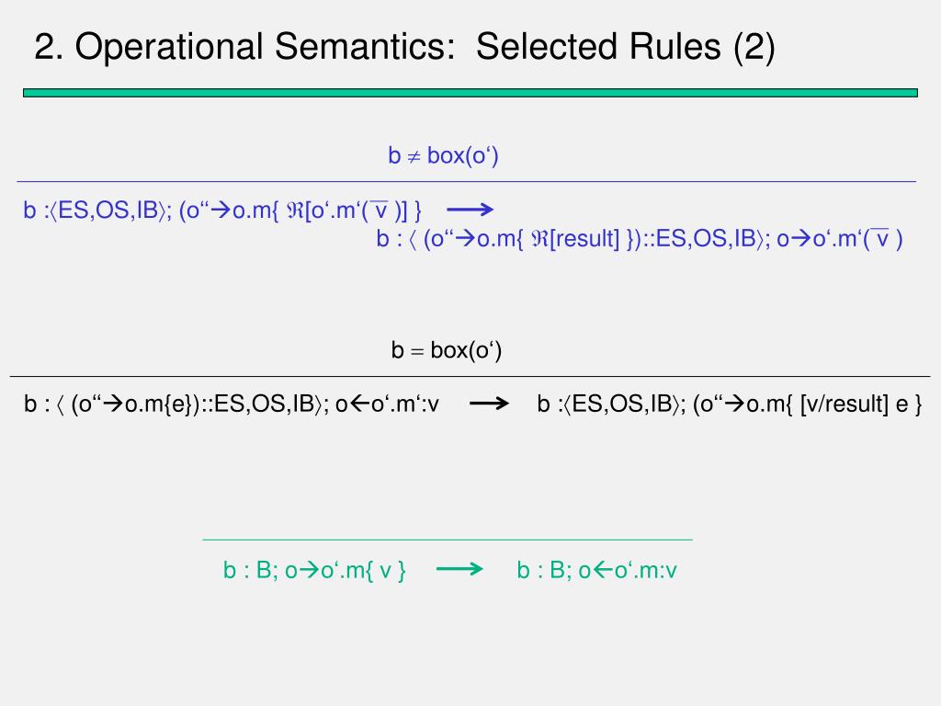Click the blue premise 'b ≠ box(o')'
The width and height of the screenshot is (941, 706).
[443, 155]
